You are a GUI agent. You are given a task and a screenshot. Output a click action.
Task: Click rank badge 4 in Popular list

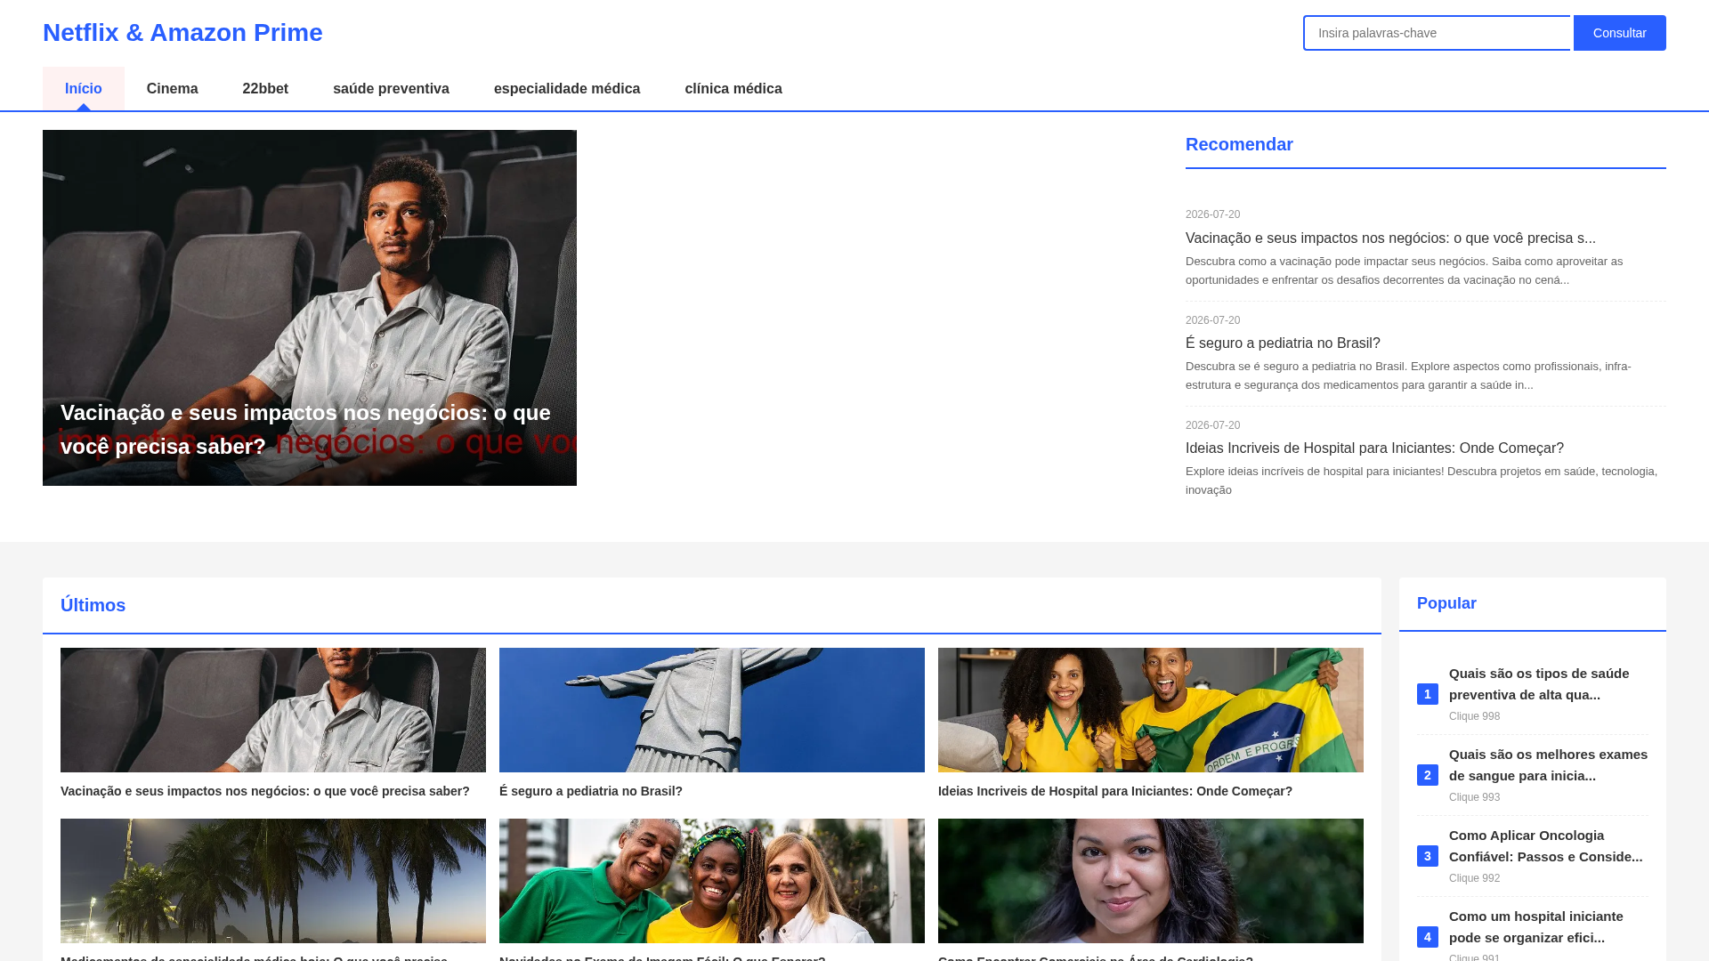click(1428, 937)
